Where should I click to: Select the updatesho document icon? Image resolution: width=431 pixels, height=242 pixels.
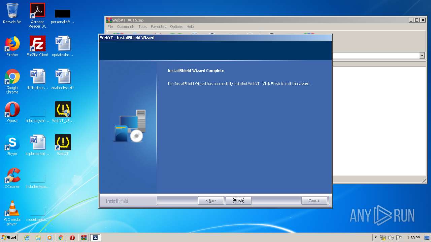(x=62, y=46)
